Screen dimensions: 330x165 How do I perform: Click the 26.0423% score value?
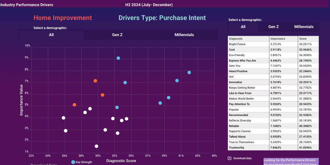coord(306,131)
